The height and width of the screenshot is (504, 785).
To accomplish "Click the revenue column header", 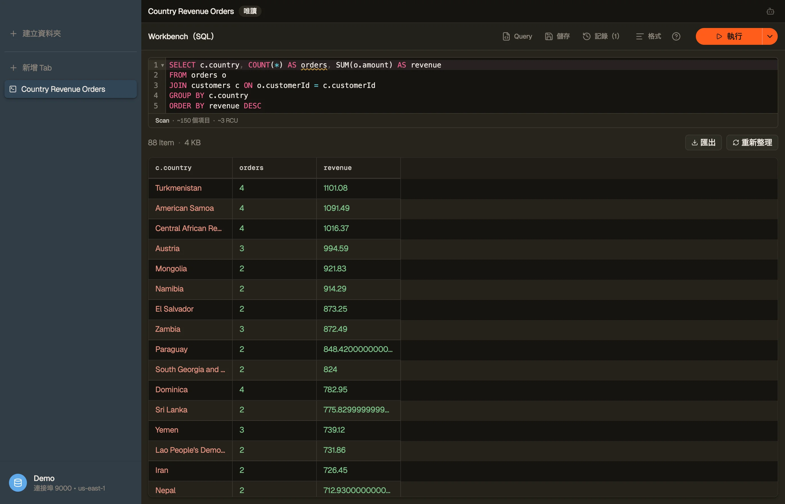I will click(358, 168).
